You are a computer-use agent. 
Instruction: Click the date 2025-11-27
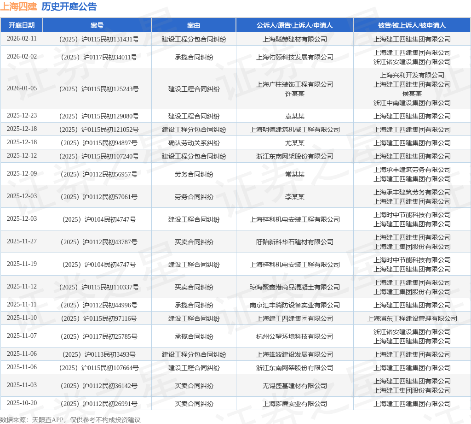(x=22, y=241)
